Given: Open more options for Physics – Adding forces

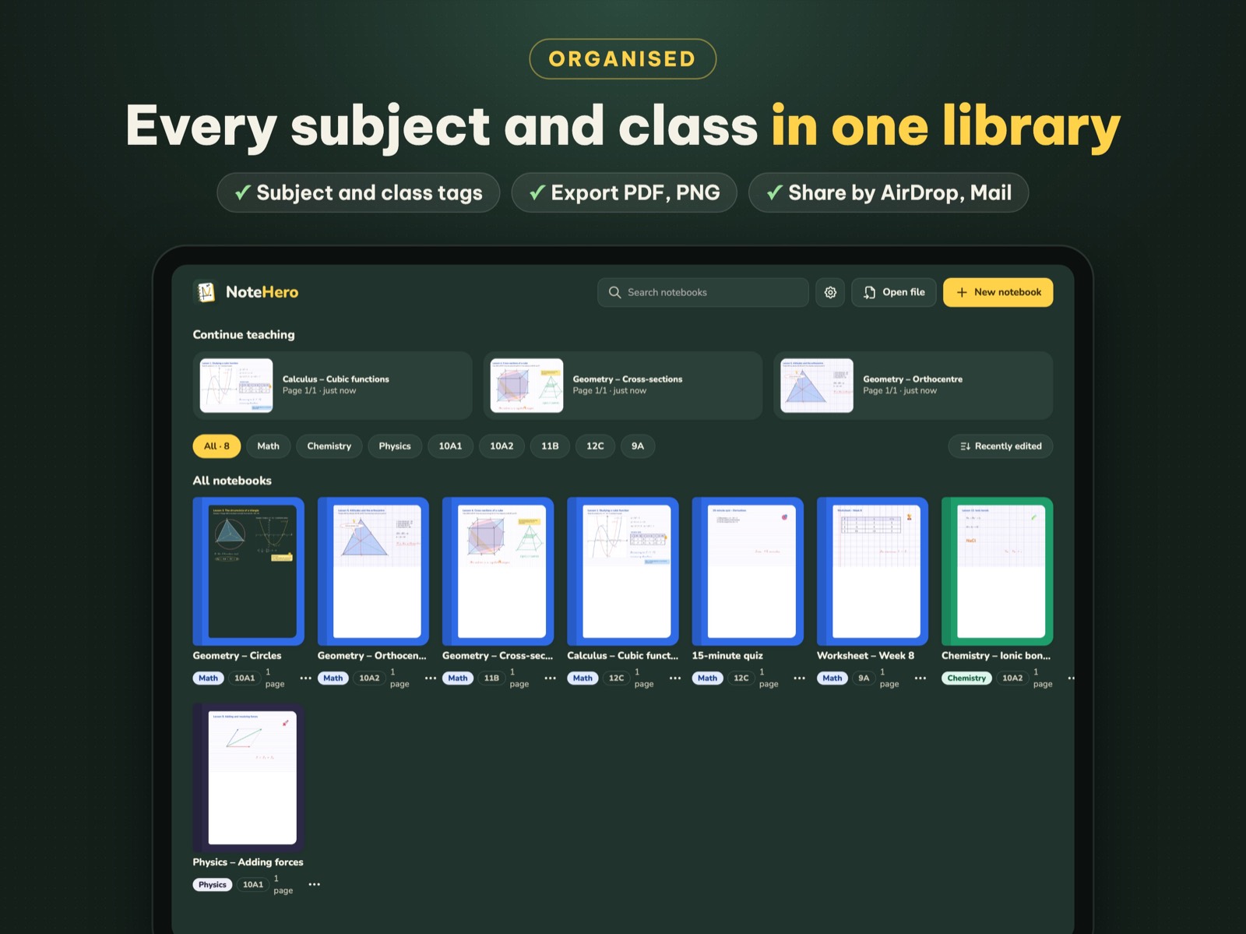Looking at the screenshot, I should coord(314,885).
